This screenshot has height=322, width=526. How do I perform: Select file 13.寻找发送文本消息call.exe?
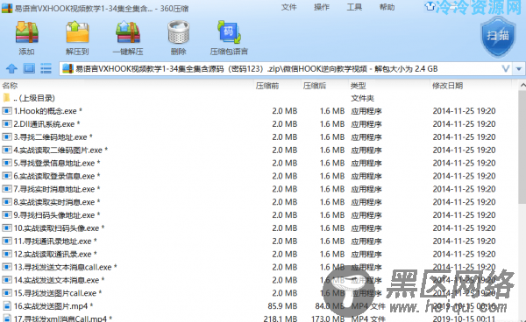[x=65, y=268]
